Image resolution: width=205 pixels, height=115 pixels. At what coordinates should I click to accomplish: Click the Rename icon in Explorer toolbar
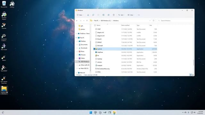(103, 15)
